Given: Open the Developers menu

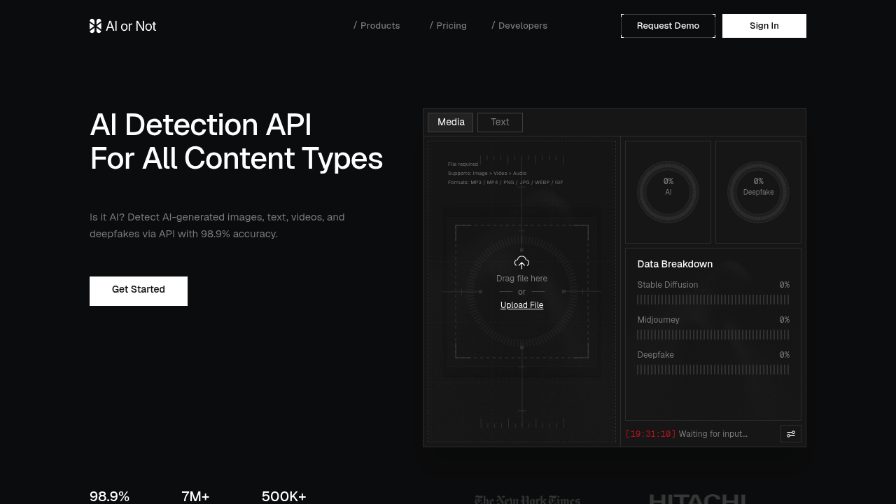Looking at the screenshot, I should tap(519, 26).
